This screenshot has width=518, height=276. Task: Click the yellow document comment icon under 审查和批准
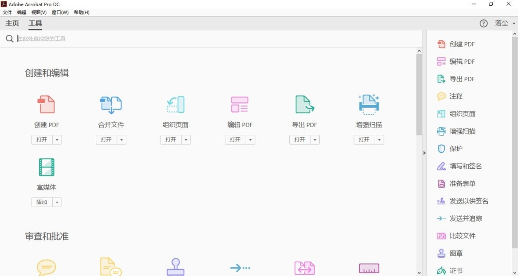click(111, 267)
